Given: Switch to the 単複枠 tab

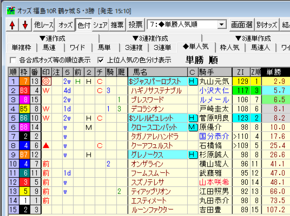Looking at the screenshot, I should 22,48.
